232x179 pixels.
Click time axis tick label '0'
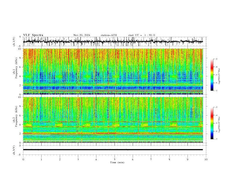tap(23, 159)
